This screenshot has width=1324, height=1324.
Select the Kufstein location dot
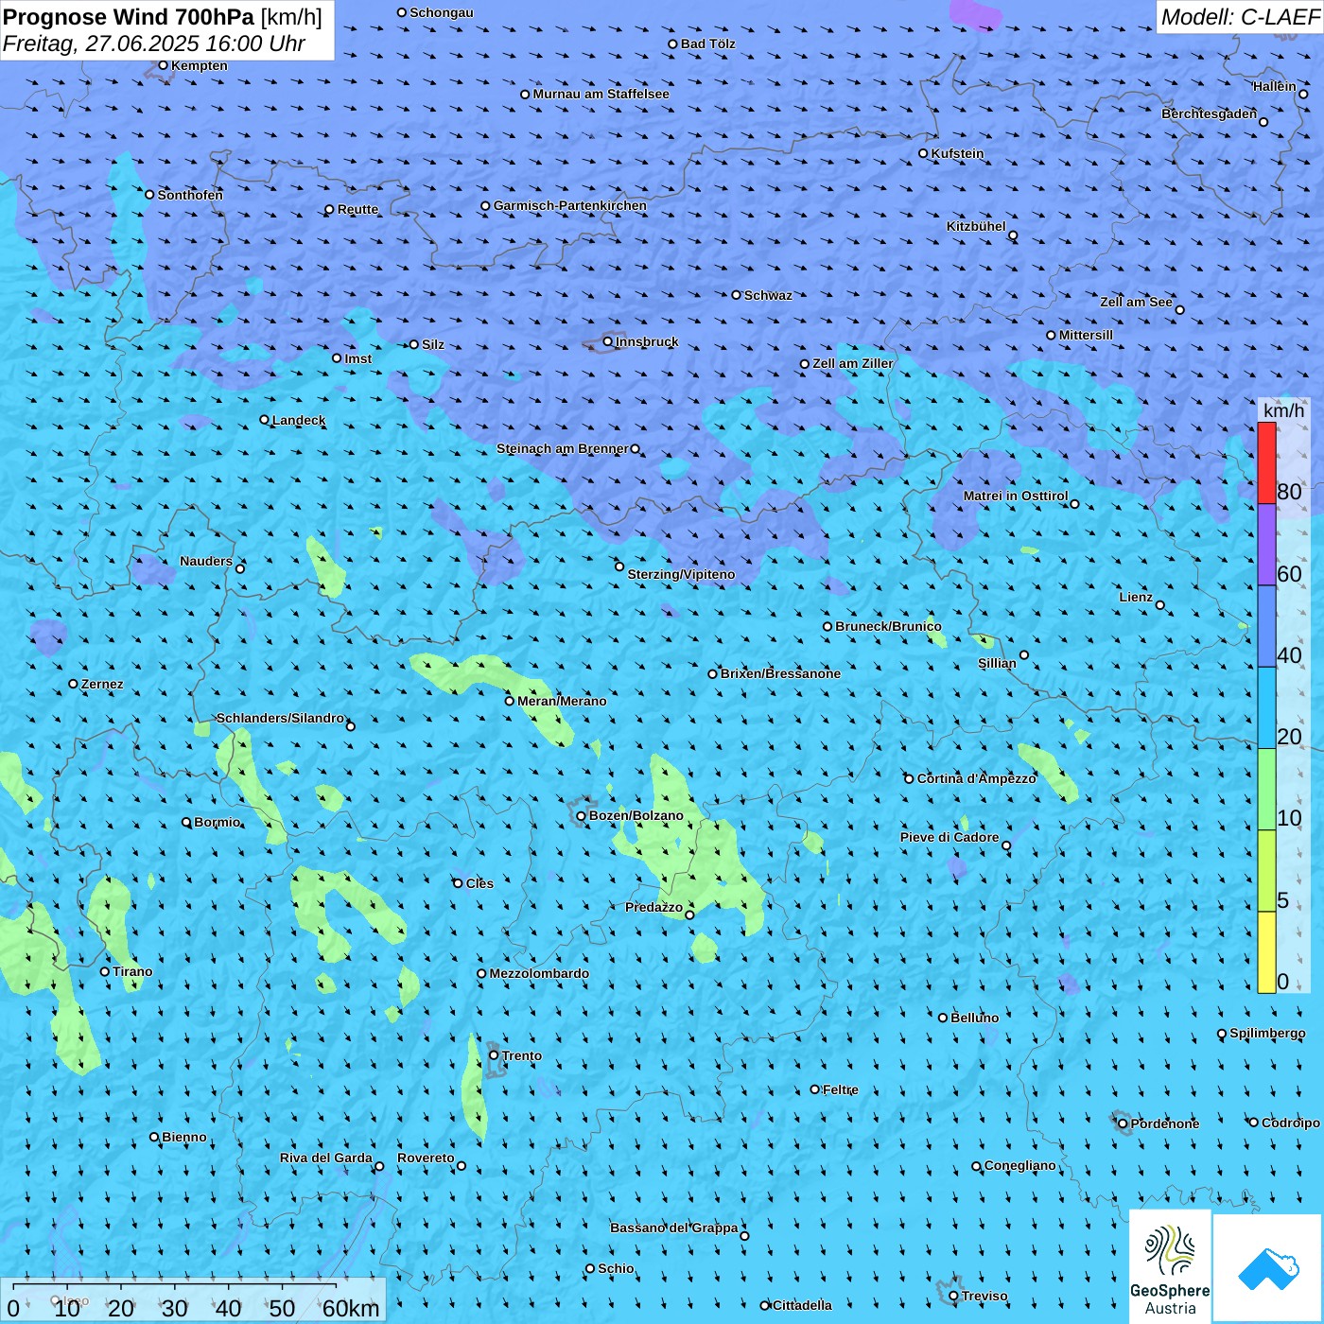tap(924, 153)
